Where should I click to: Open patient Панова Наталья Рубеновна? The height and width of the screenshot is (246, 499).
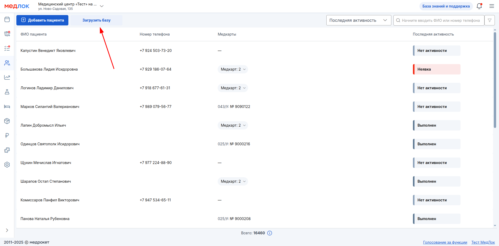pos(45,219)
